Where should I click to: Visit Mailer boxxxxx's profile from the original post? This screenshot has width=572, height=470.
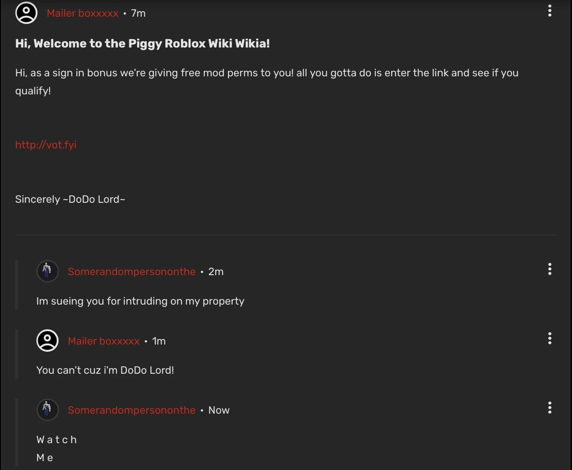(83, 13)
